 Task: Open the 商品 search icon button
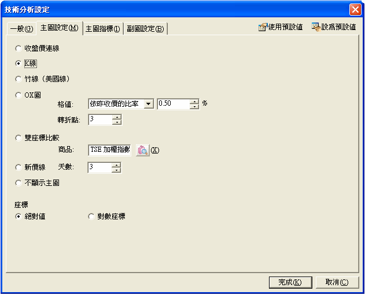(143, 150)
